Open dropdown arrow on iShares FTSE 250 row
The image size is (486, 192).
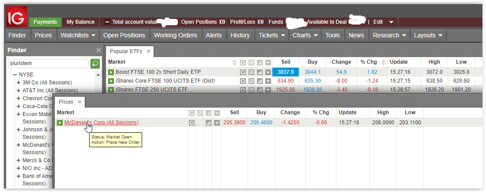tap(268, 90)
